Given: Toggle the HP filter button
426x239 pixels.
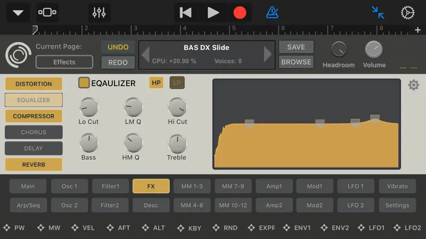Looking at the screenshot, I should pos(156,83).
